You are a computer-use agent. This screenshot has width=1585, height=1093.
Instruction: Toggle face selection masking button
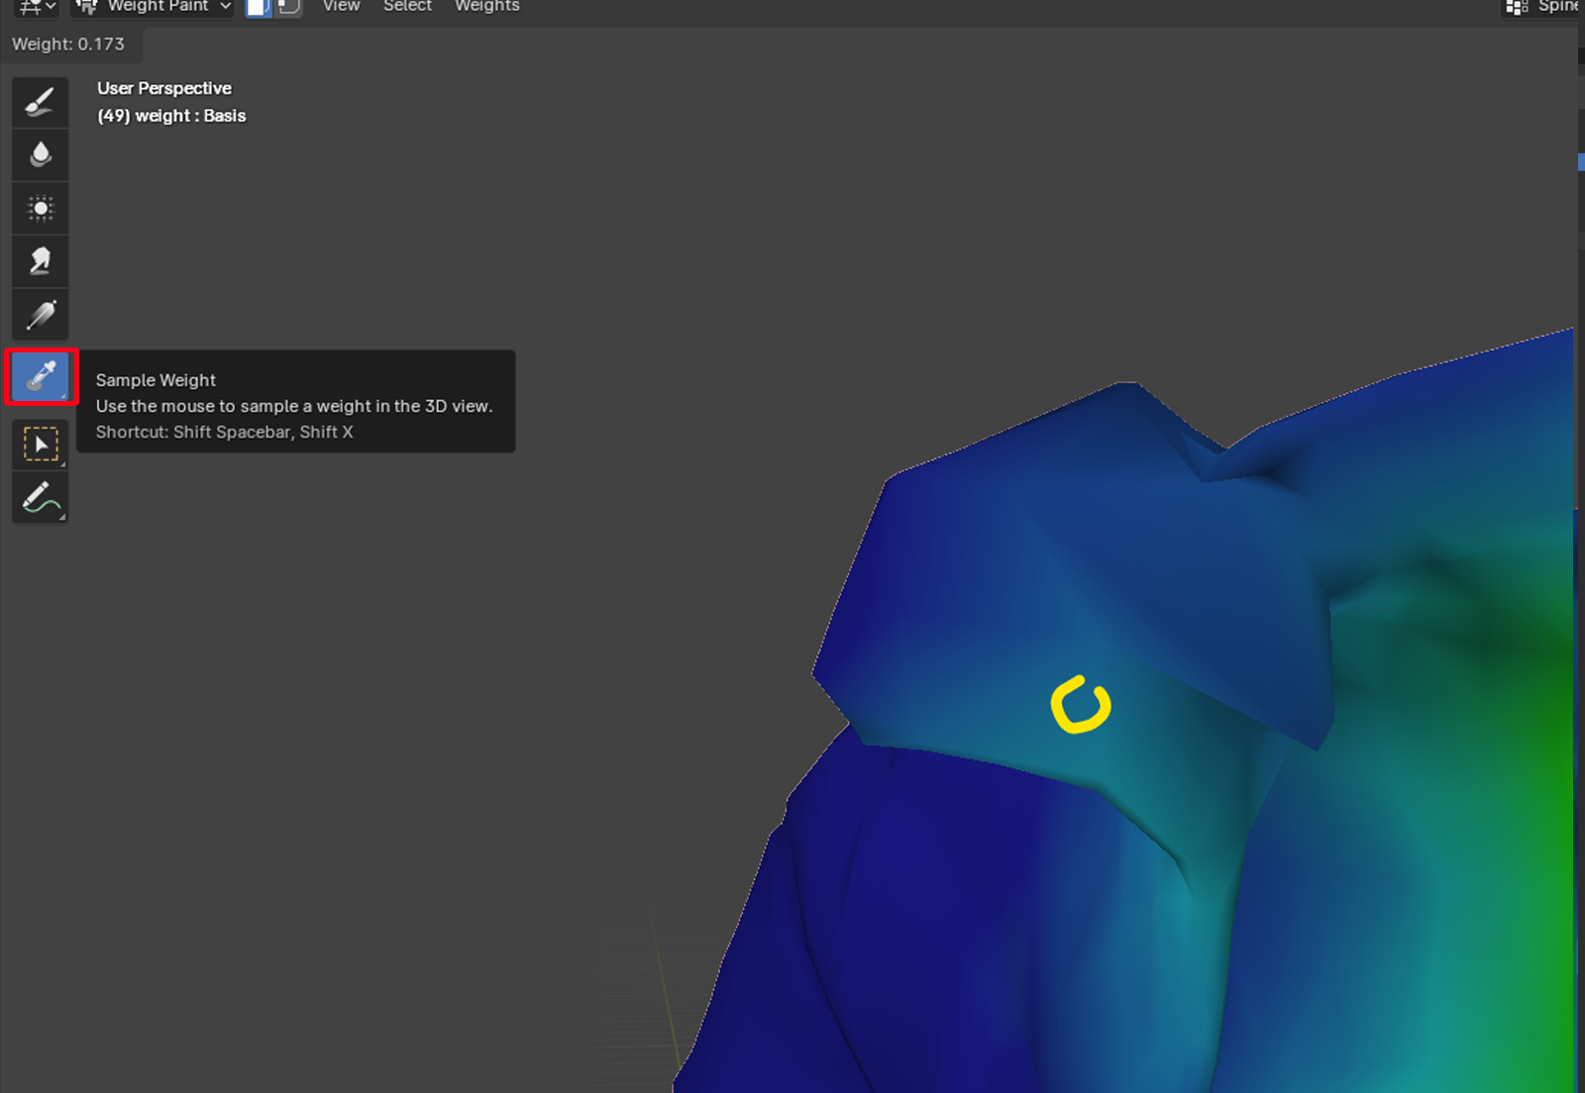(259, 7)
